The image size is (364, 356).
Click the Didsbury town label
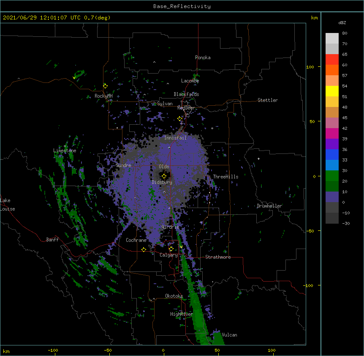coord(162,182)
